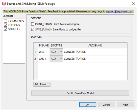This screenshot has height=110, width=137.
Task: Open the Help button
Action: coord(125,105)
